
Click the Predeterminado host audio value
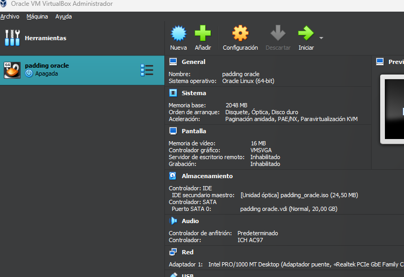pos(258,233)
